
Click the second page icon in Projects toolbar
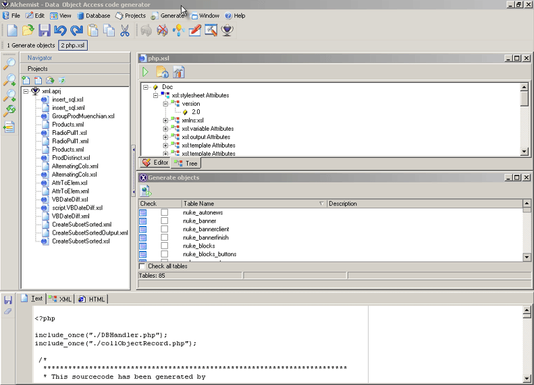(x=38, y=80)
